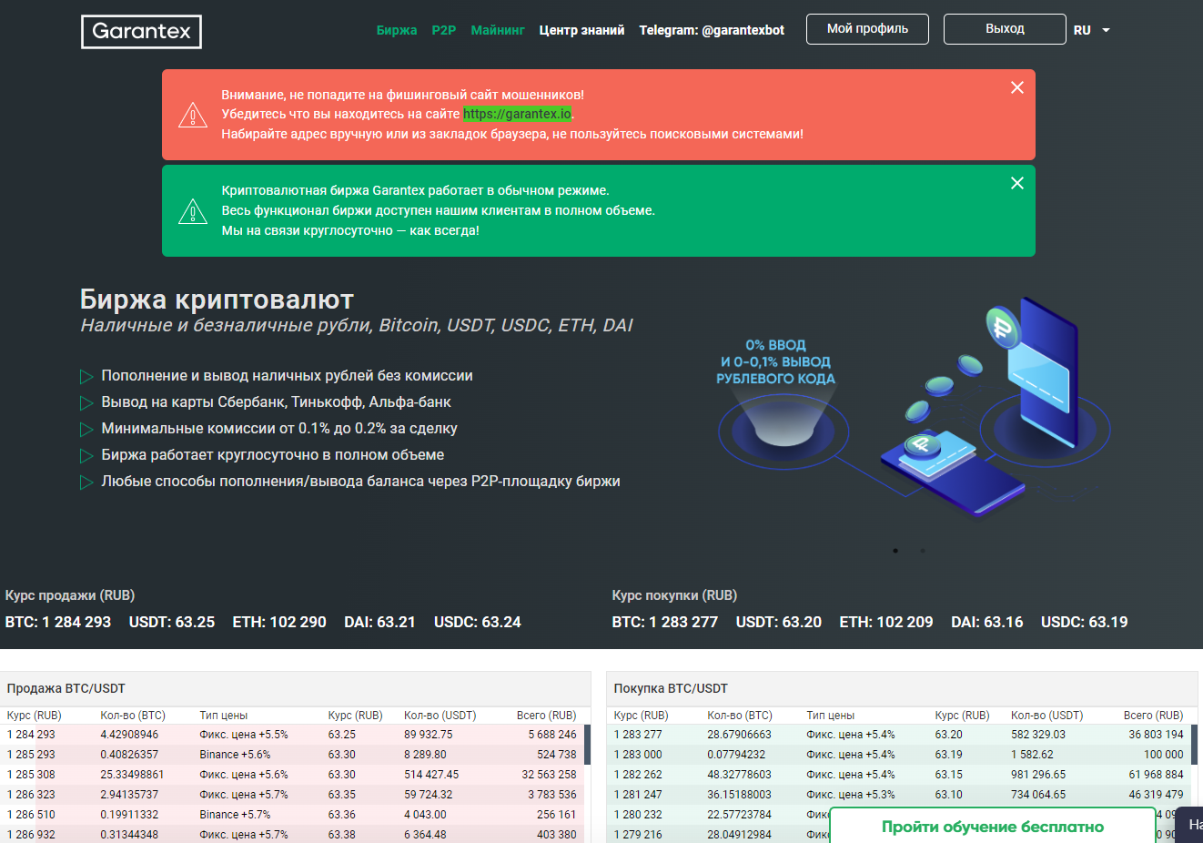The width and height of the screenshot is (1203, 843).
Task: Select the second carousel dot
Action: click(x=922, y=551)
